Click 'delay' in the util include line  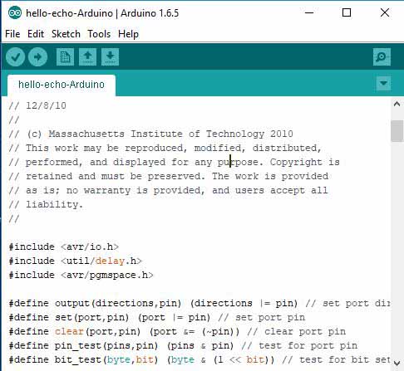(x=110, y=261)
